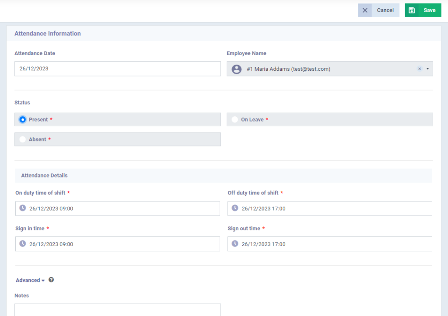Click the Sign in time field
Screen dimensions: 448x316
118,244
